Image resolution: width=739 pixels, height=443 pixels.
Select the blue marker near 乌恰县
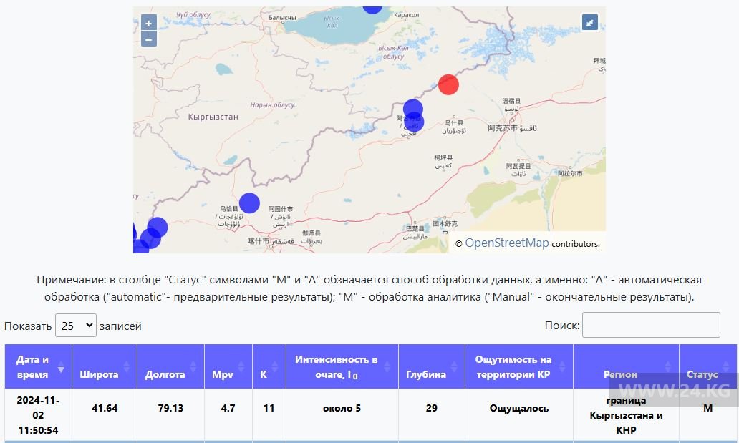pos(249,203)
